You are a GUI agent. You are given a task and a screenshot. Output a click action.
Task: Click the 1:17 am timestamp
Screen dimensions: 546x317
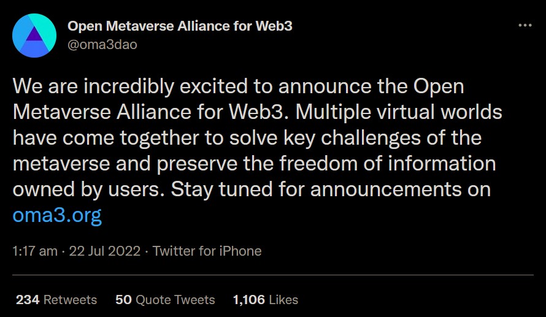pos(35,251)
